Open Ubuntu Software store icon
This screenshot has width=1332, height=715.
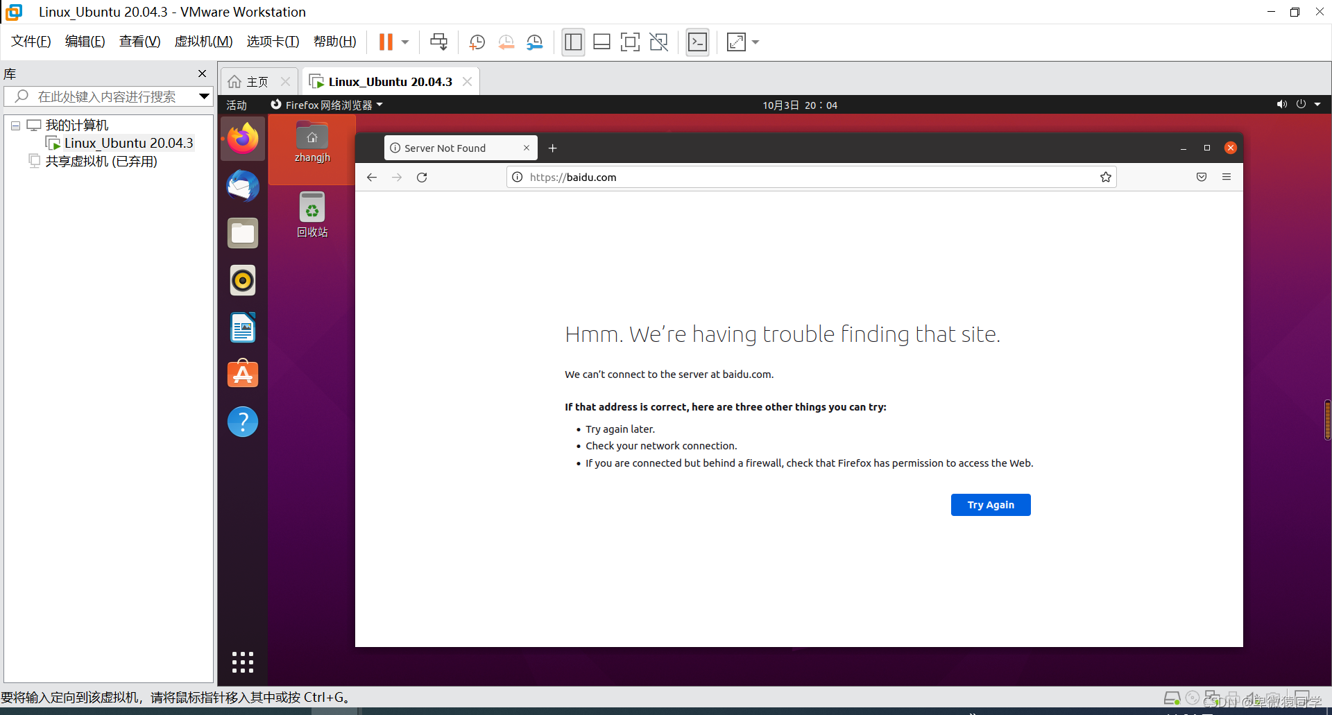(243, 374)
